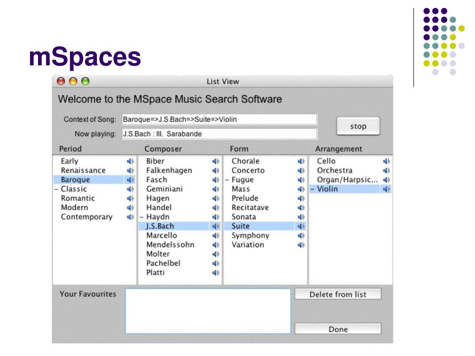Click the Composer column header
475x356 pixels.
click(x=163, y=149)
